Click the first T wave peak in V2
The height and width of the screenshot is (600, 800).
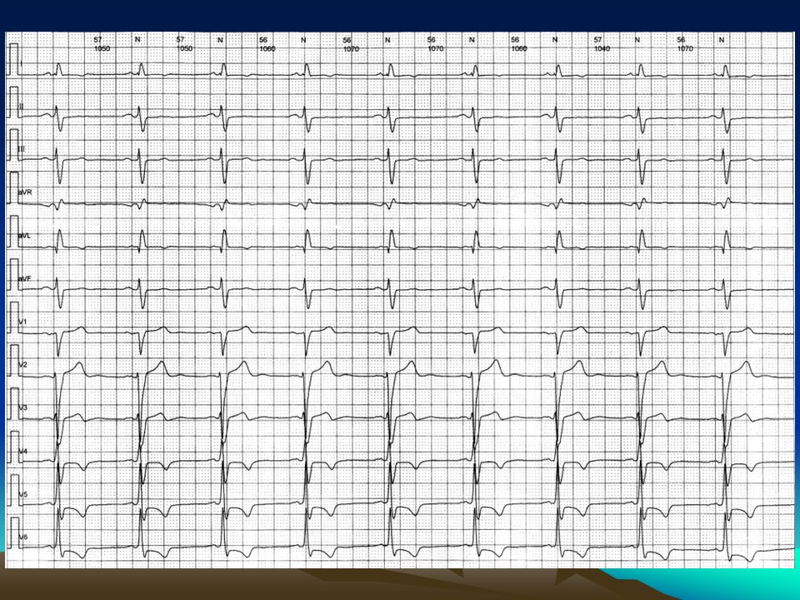point(79,364)
